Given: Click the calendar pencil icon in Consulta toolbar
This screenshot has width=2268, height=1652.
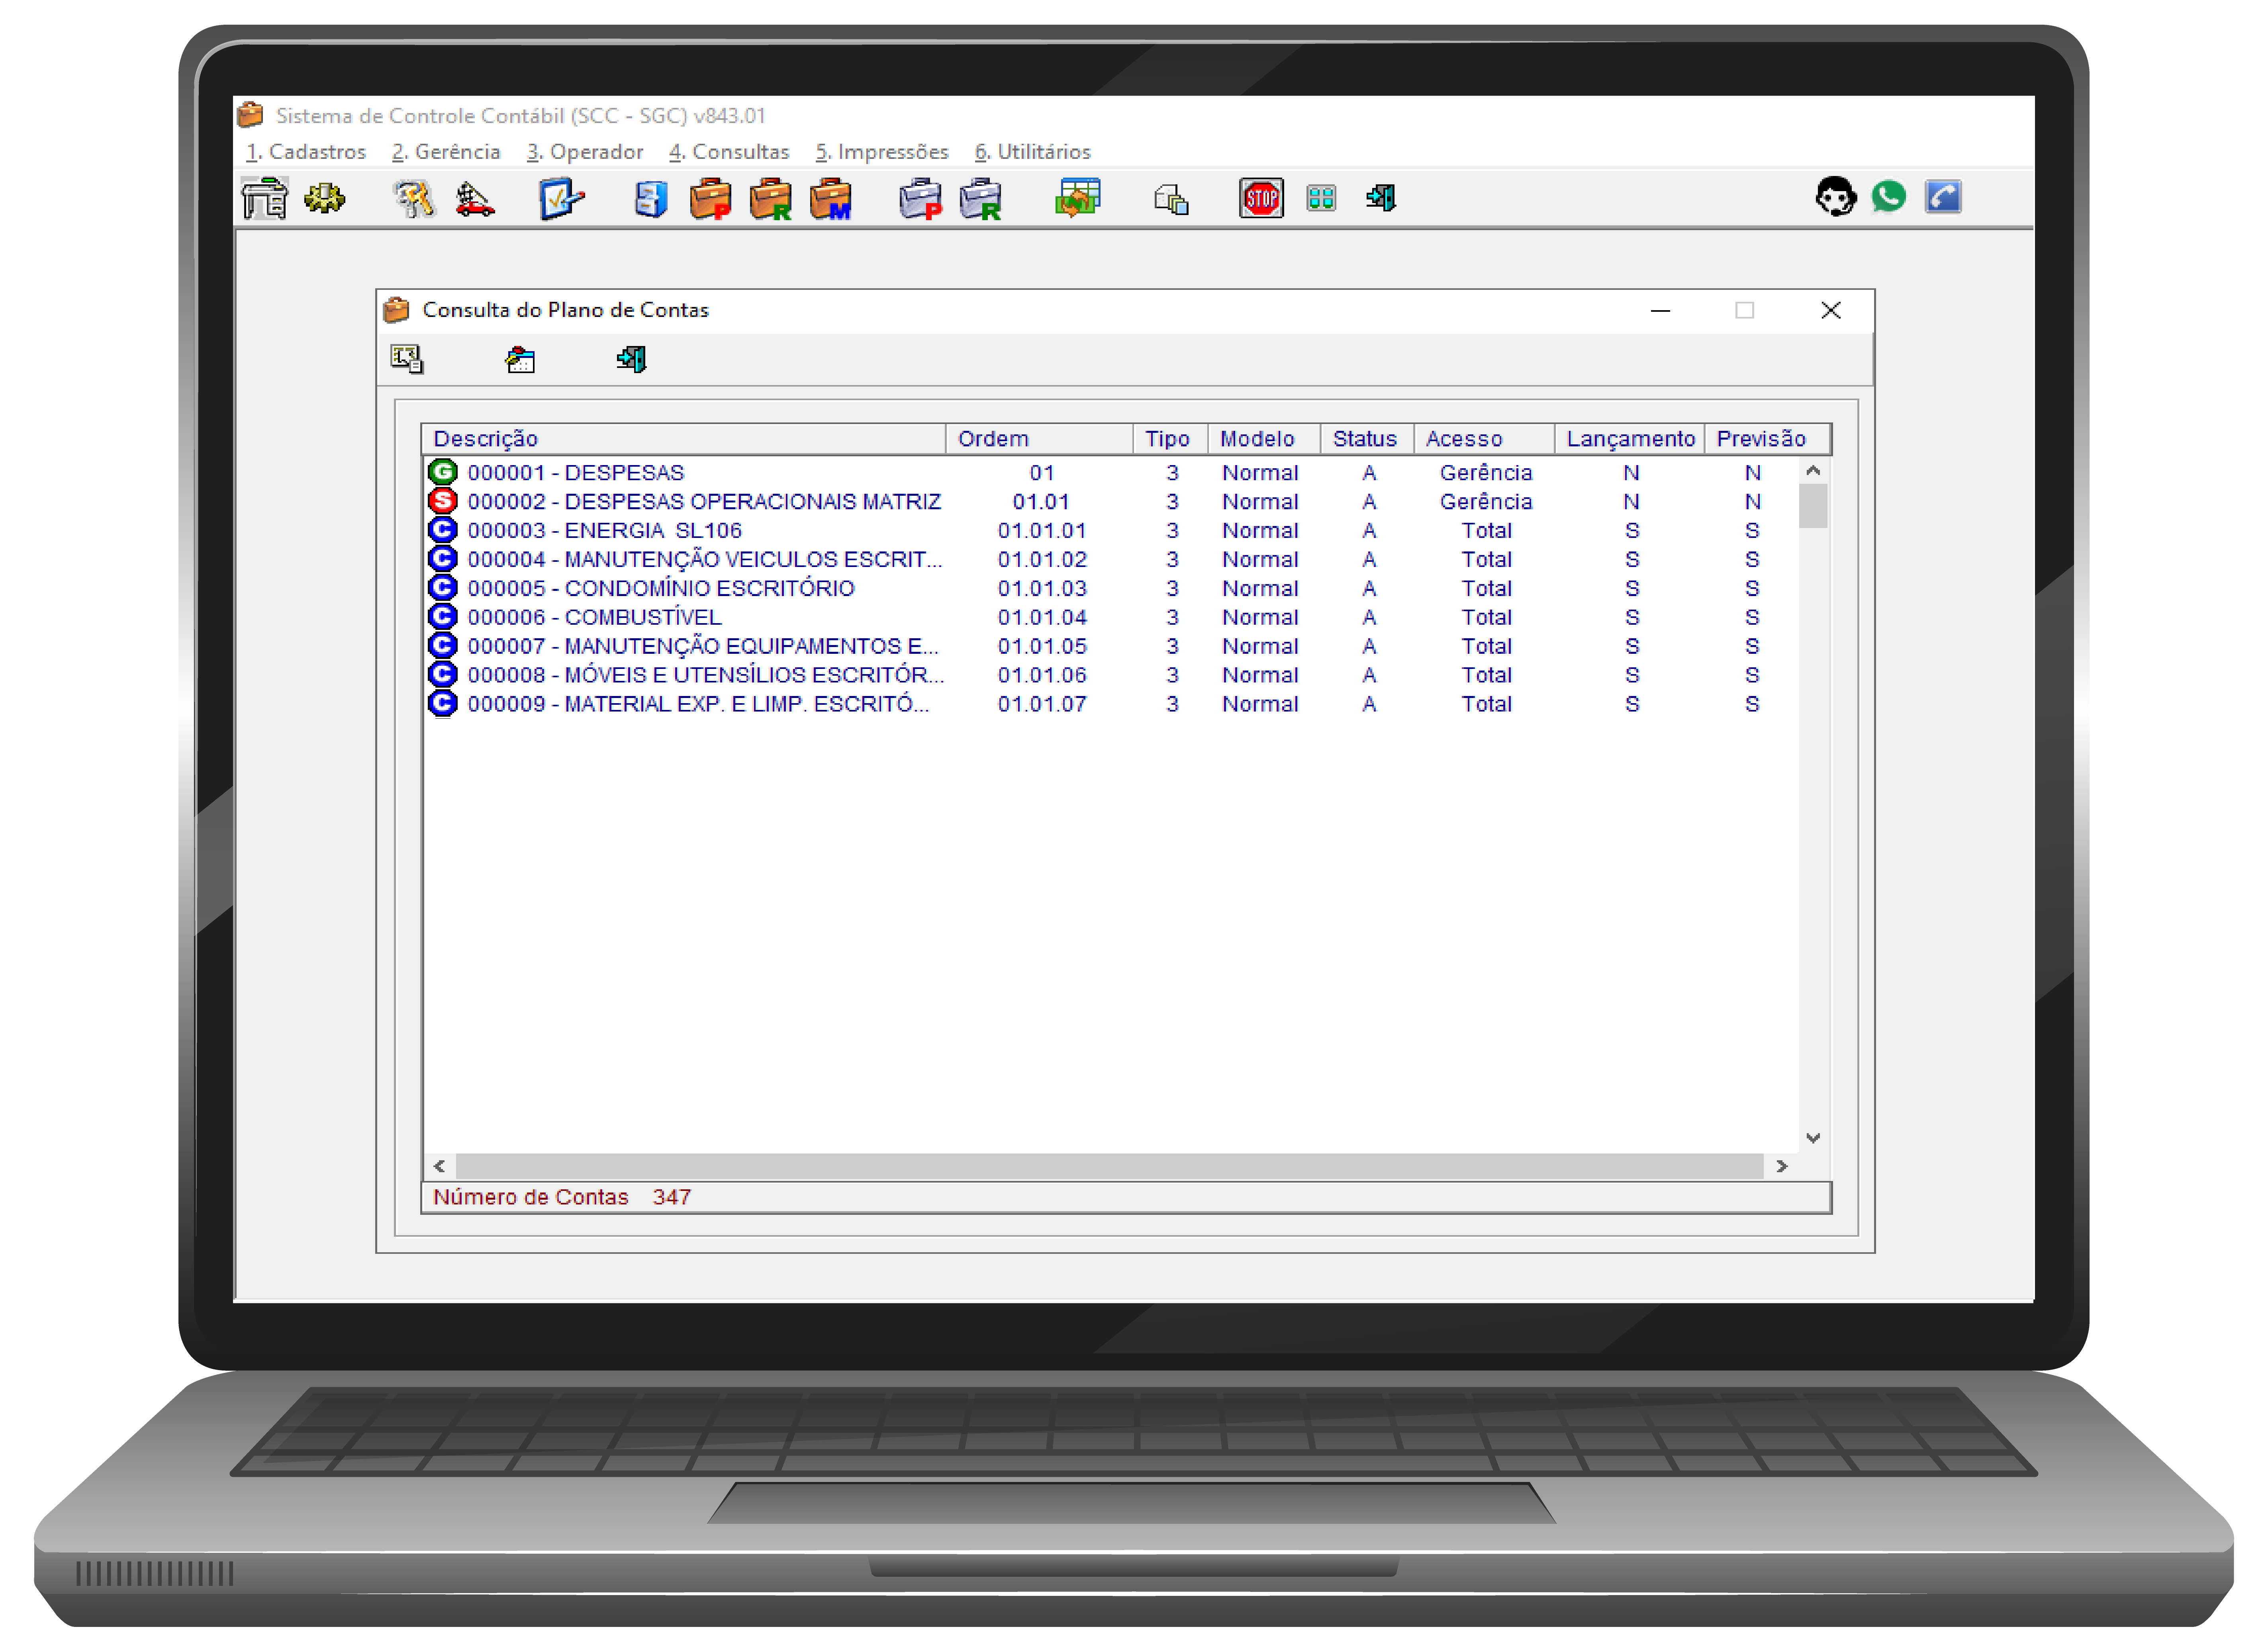Looking at the screenshot, I should click(520, 359).
